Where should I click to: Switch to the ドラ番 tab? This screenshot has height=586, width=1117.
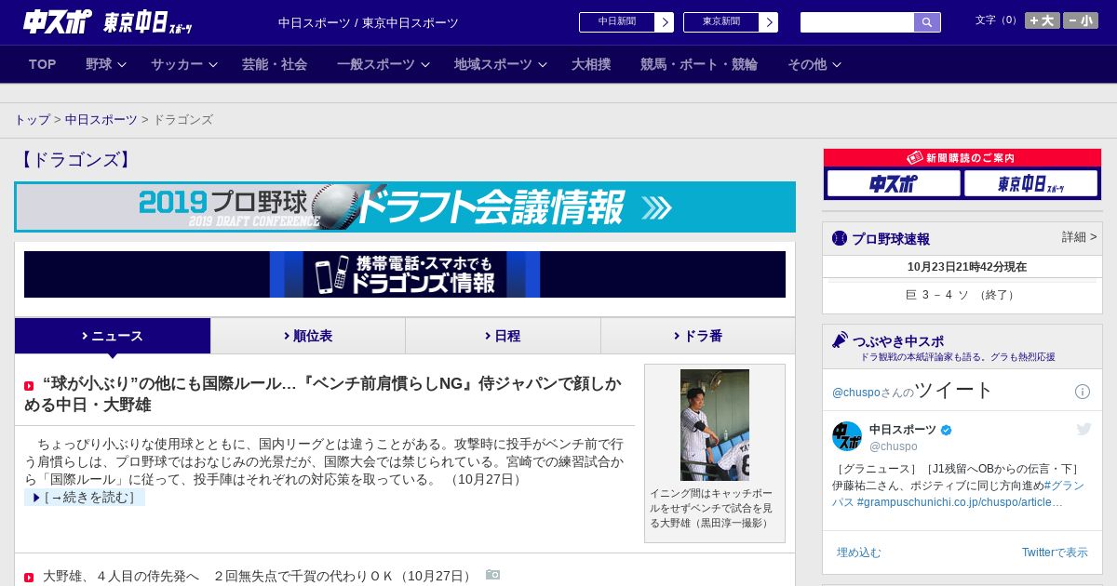click(x=698, y=336)
